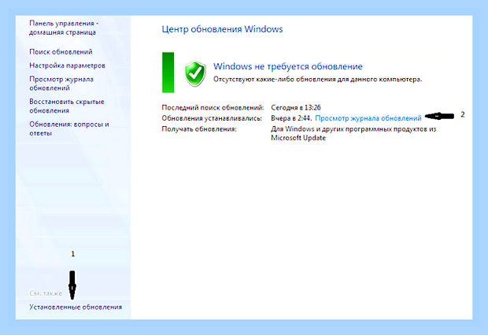The width and height of the screenshot is (488, 335).
Task: Click Просмотр журнала обновлений next to Вчера в 2:44
Action: click(368, 118)
